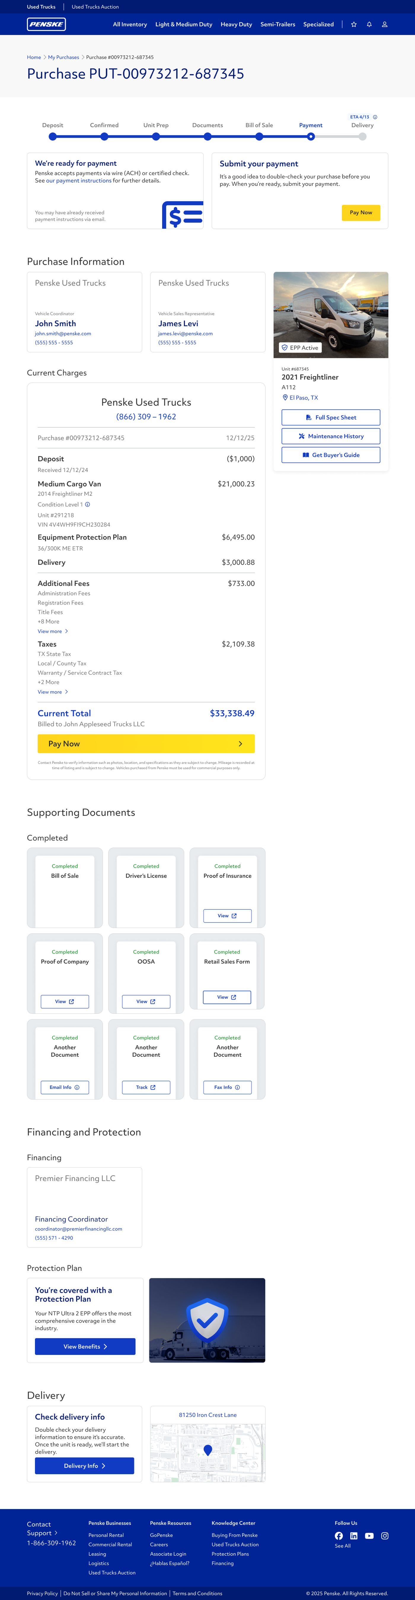
Task: Open user account profile icon
Action: (x=384, y=24)
